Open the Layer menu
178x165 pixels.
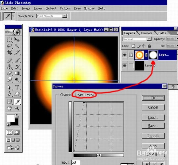coord(38,8)
